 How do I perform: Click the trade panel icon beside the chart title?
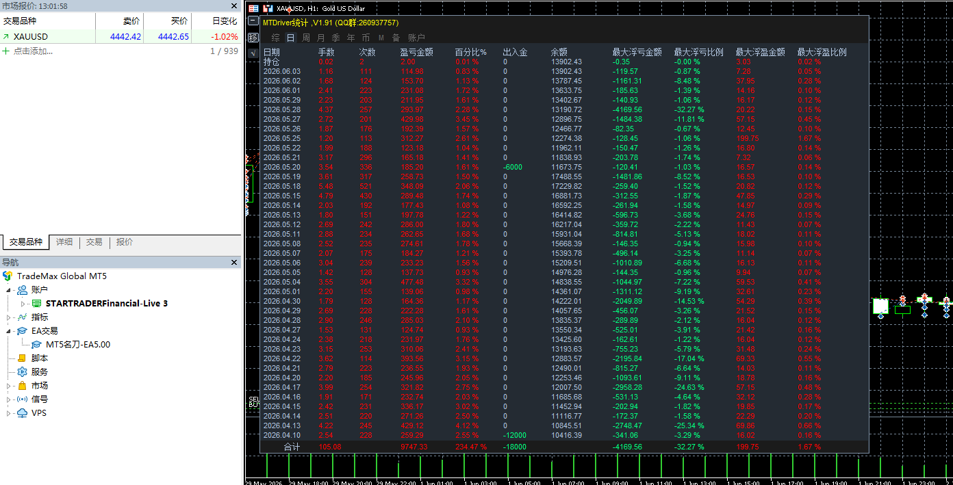point(268,9)
